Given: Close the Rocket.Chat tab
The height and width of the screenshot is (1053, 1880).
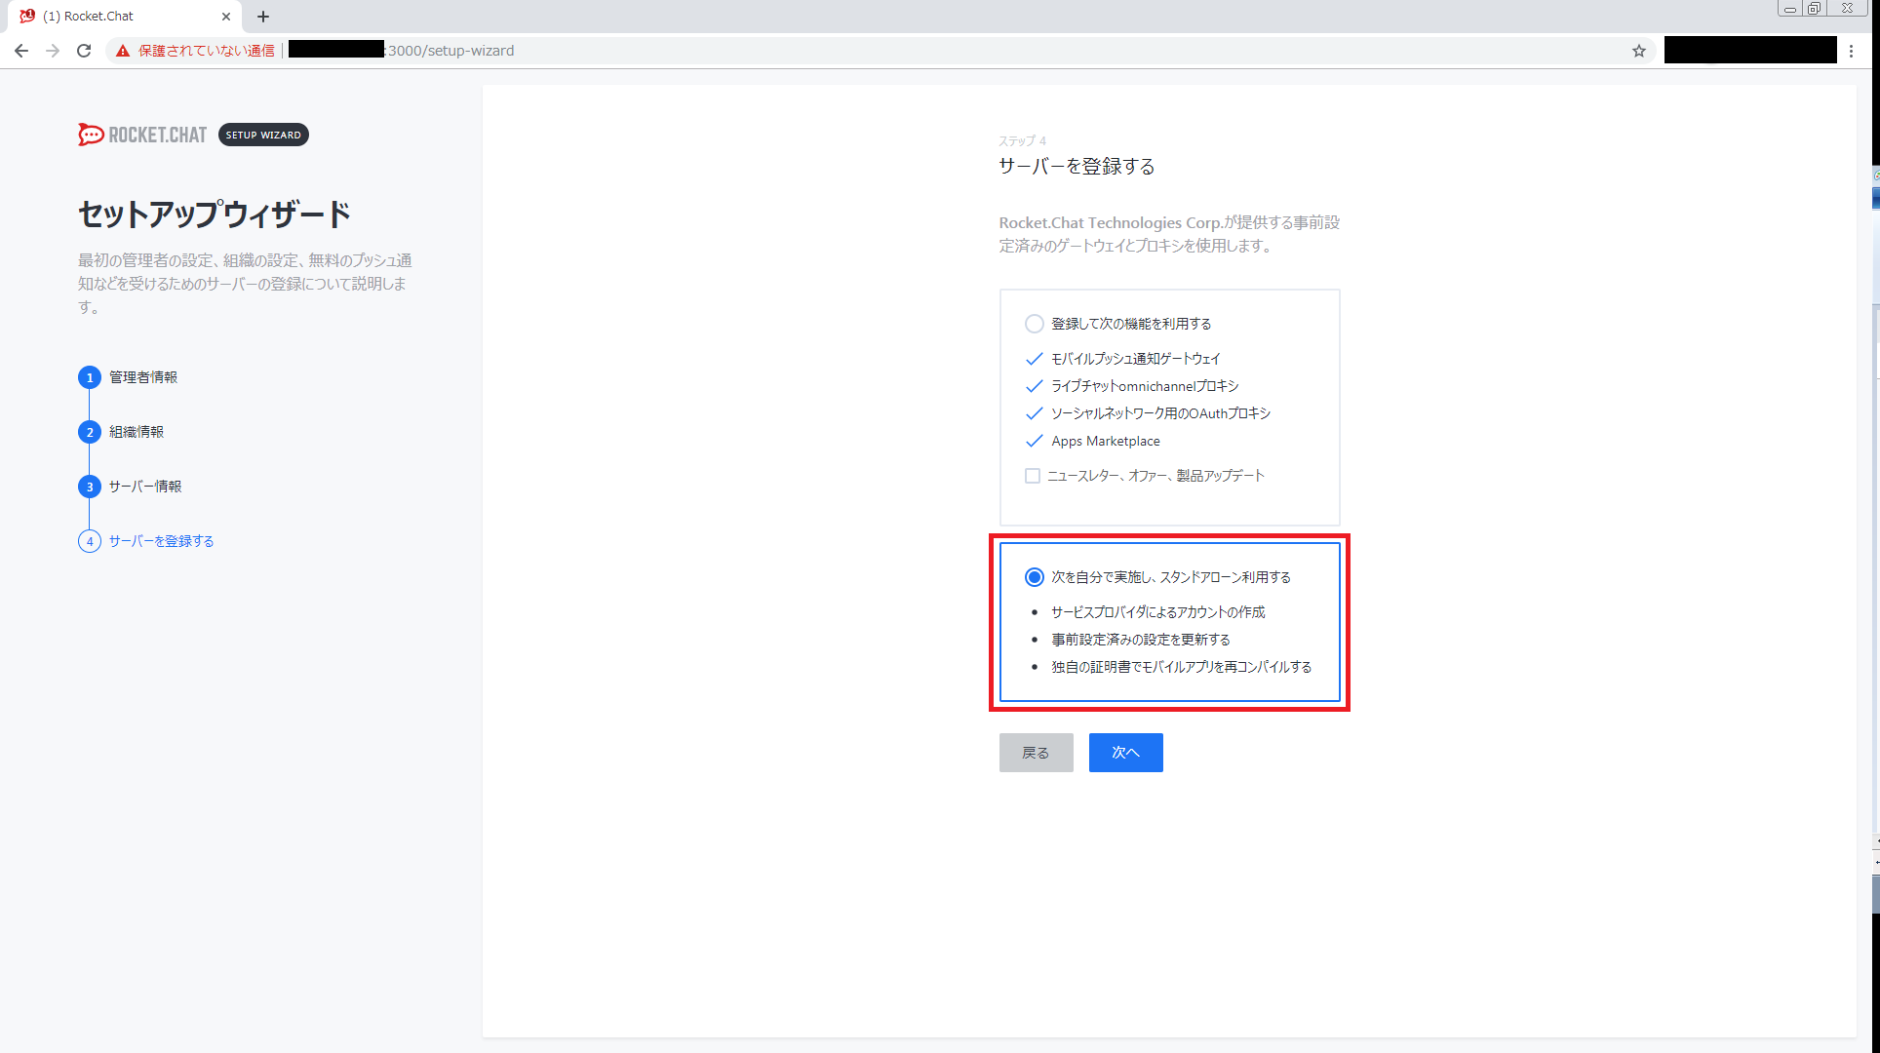Looking at the screenshot, I should point(226,17).
